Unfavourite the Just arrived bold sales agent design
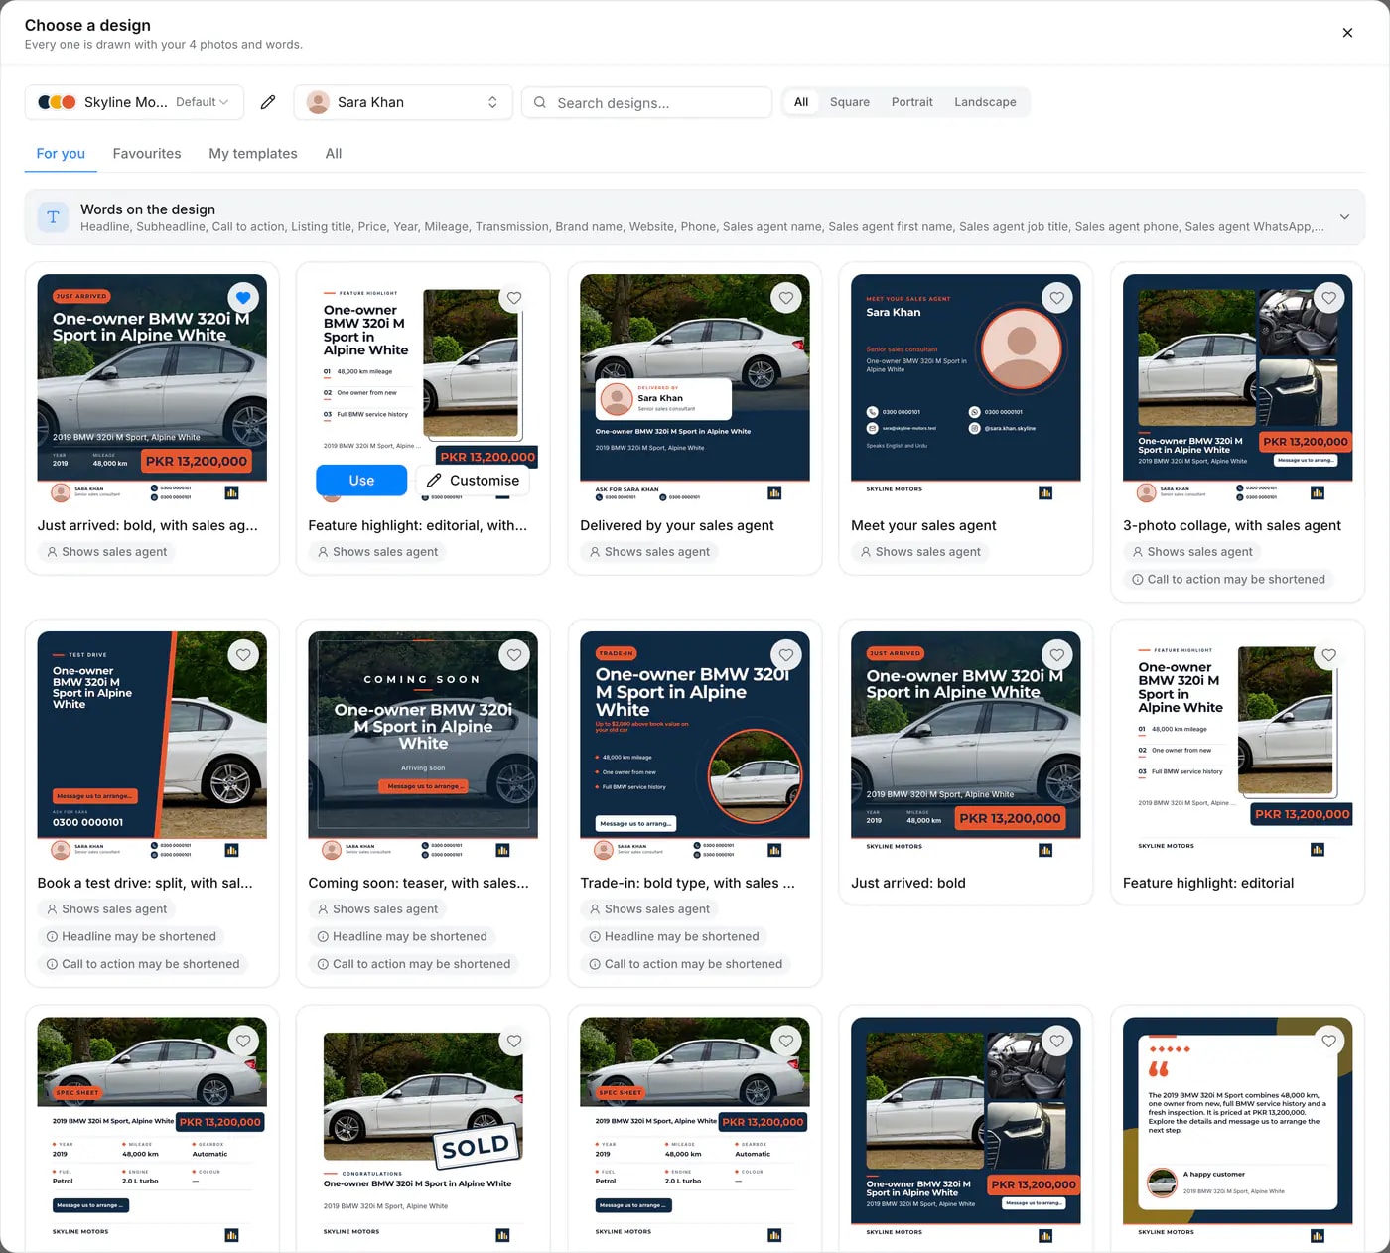1390x1253 pixels. [243, 297]
